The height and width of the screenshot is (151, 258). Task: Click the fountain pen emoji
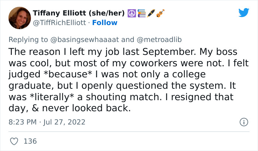[x=151, y=13]
